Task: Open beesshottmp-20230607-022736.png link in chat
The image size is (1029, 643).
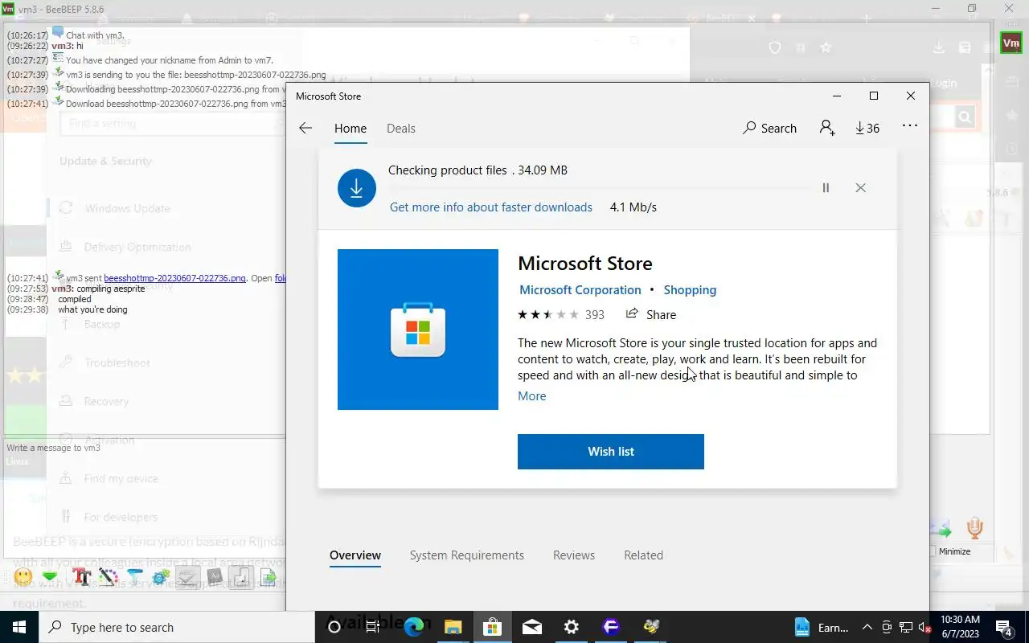Action: 174,278
